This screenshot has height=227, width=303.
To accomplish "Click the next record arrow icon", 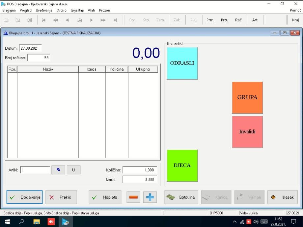I will 92,20.
